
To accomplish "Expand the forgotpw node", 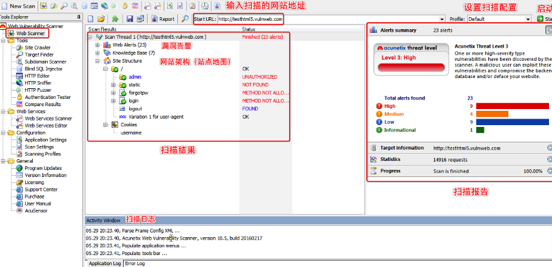I will [114, 93].
